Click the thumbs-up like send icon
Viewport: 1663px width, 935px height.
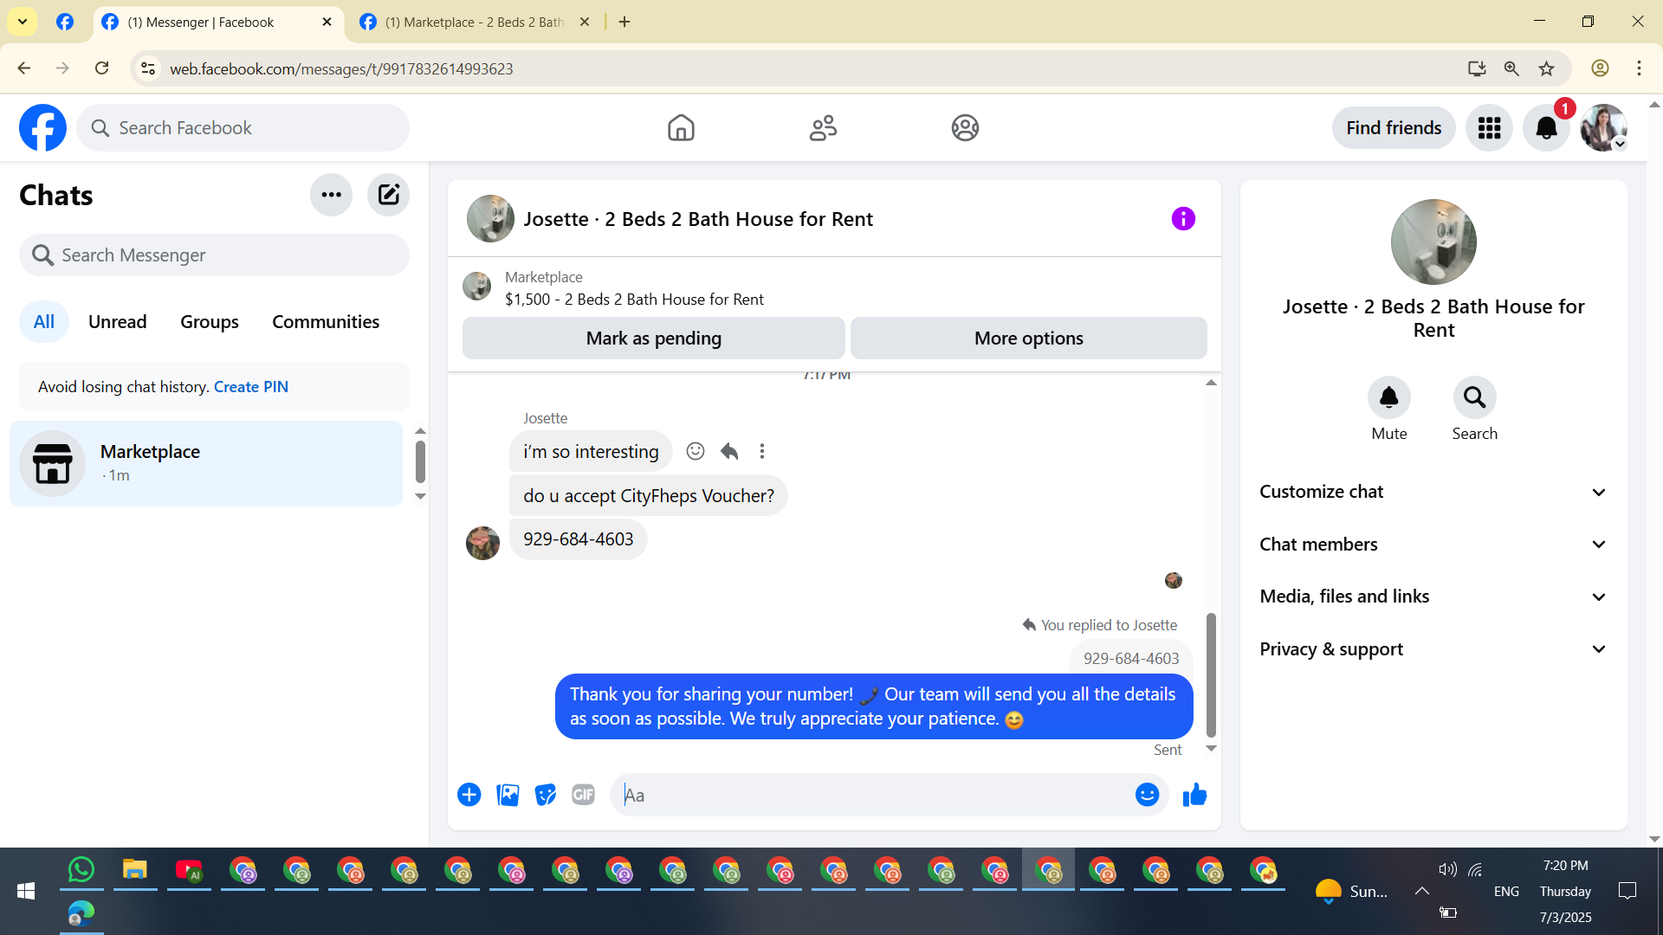pos(1194,795)
